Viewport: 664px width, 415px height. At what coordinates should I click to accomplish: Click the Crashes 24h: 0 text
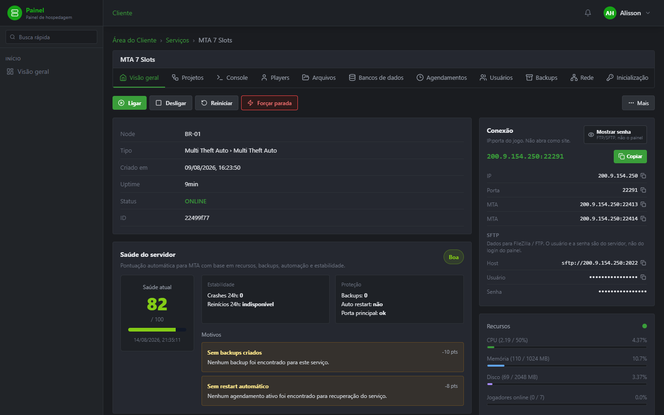225,295
